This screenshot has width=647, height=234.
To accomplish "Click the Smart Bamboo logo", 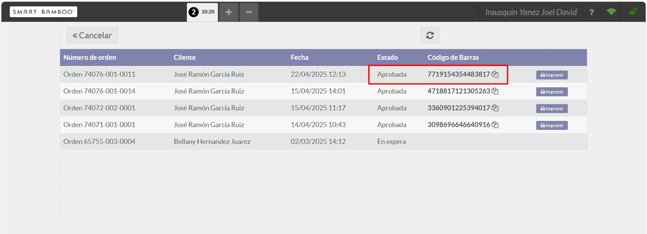I will point(43,12).
